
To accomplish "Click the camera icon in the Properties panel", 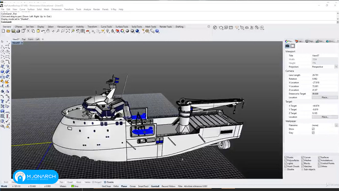I will point(287,46).
